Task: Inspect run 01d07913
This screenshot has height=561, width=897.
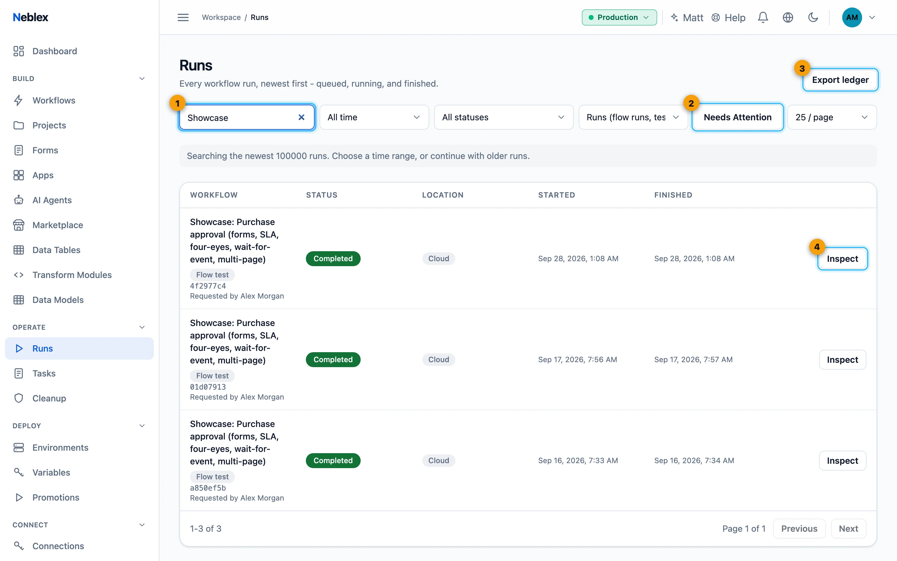Action: pyautogui.click(x=842, y=360)
